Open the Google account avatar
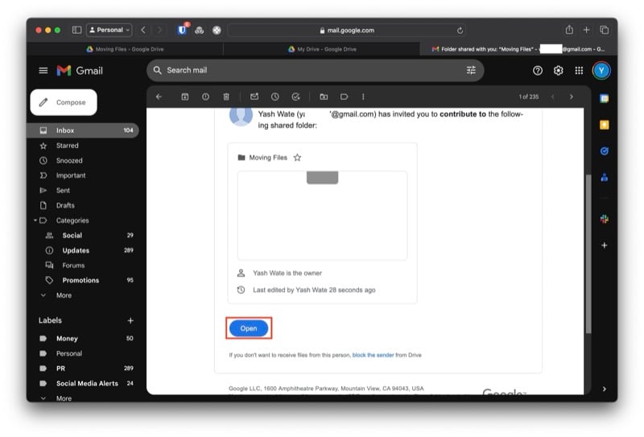Viewport: 644px width, 437px height. click(601, 71)
